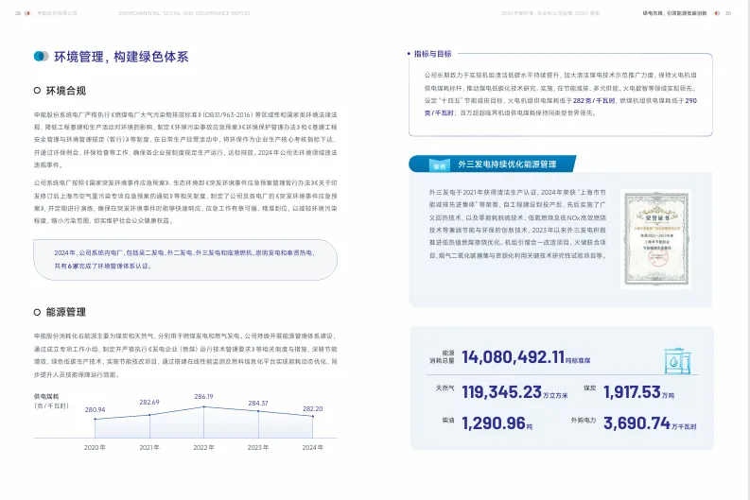Click the hollow circle bullet before 能源管理
Viewport: 750px width, 500px height.
(37, 311)
